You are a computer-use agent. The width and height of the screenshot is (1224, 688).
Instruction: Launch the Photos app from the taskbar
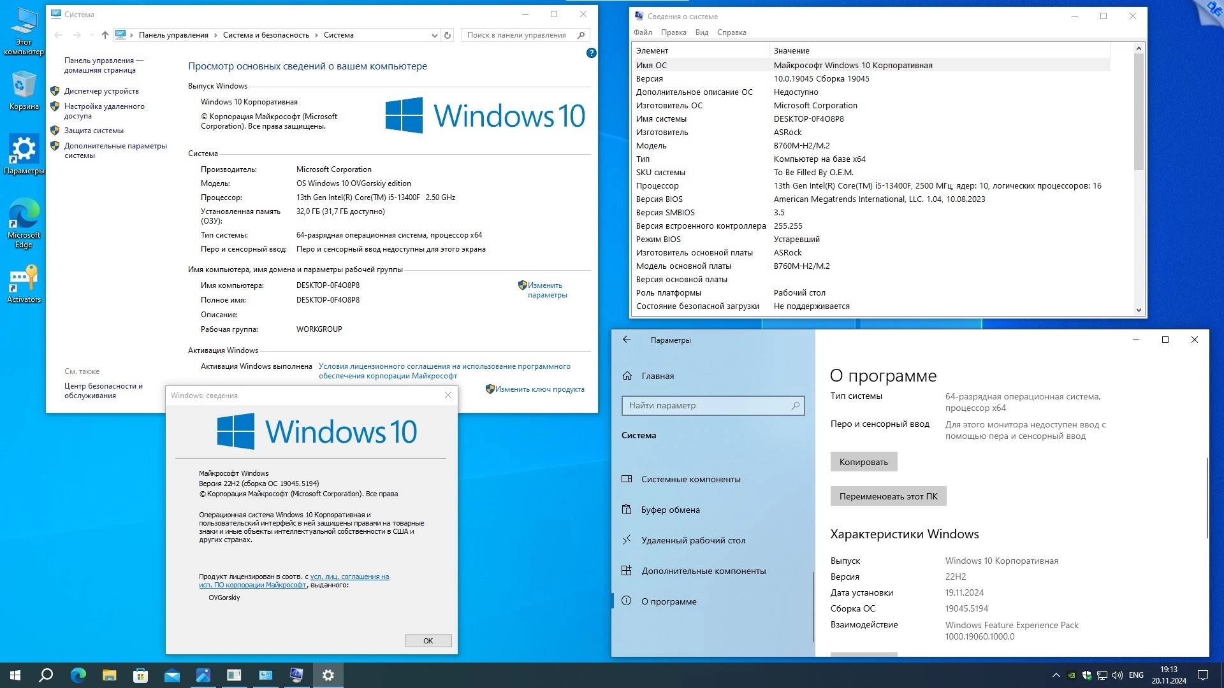[203, 675]
